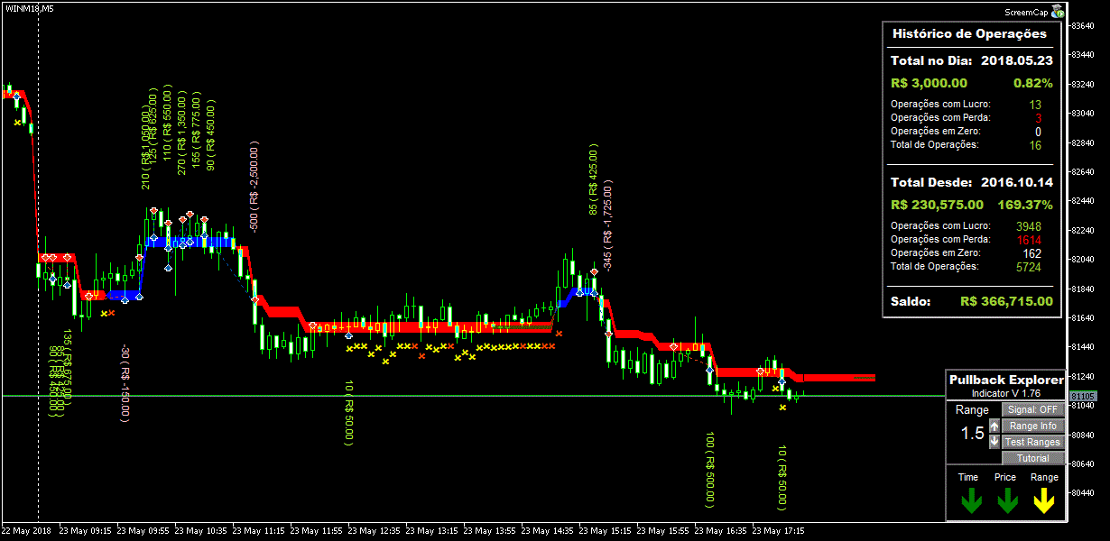Viewport: 1110px width, 541px height.
Task: Decrease Range with the down arrow
Action: [994, 442]
